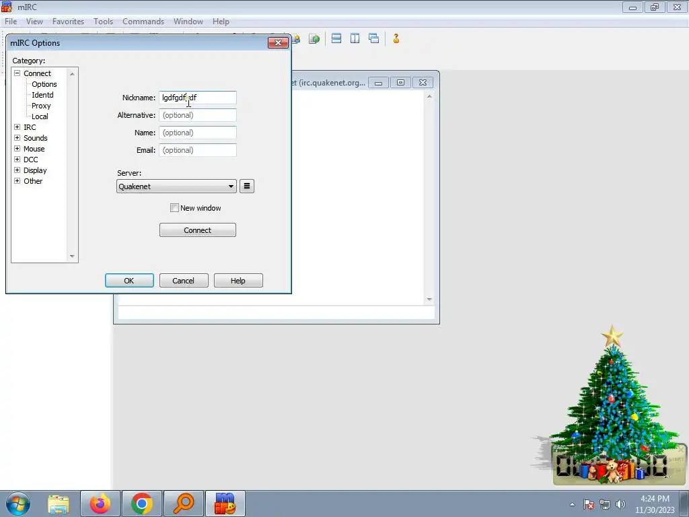Open the Window menu
The width and height of the screenshot is (689, 517).
click(188, 22)
